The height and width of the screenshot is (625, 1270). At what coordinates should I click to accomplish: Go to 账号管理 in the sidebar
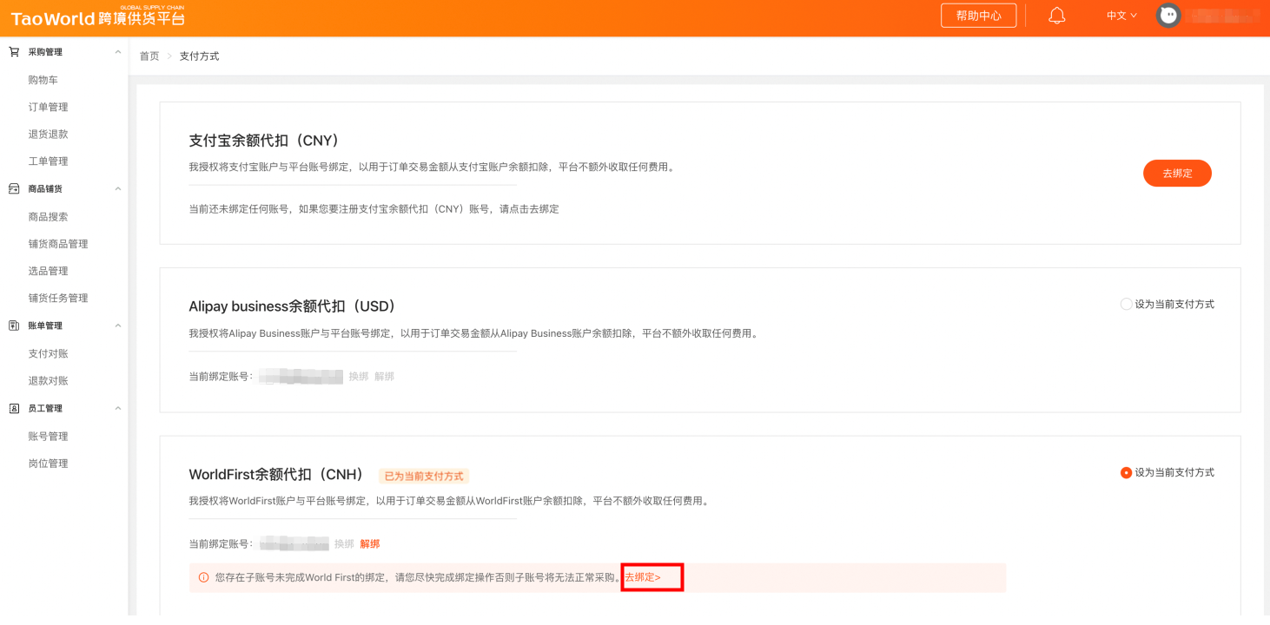[48, 436]
